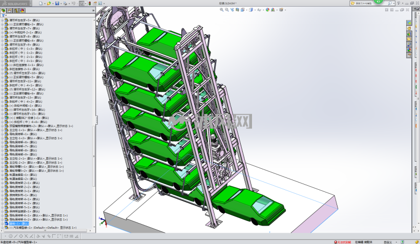Click the Hide/Show Items glasses icon
The height and width of the screenshot is (244, 420).
259,10
